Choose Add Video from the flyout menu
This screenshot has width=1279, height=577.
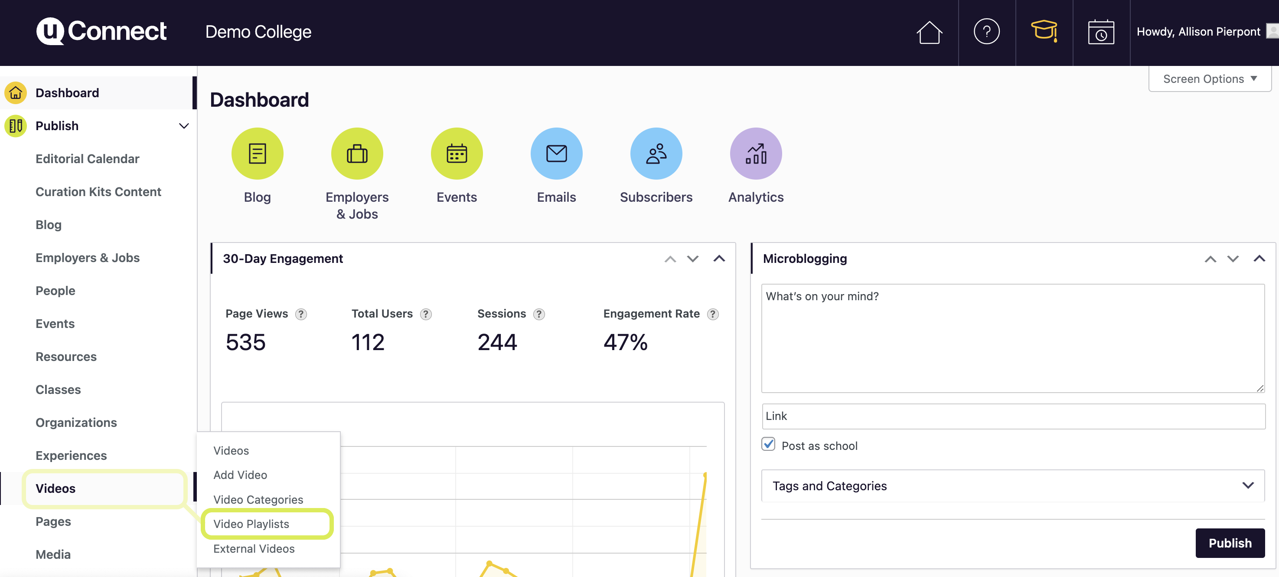tap(240, 475)
